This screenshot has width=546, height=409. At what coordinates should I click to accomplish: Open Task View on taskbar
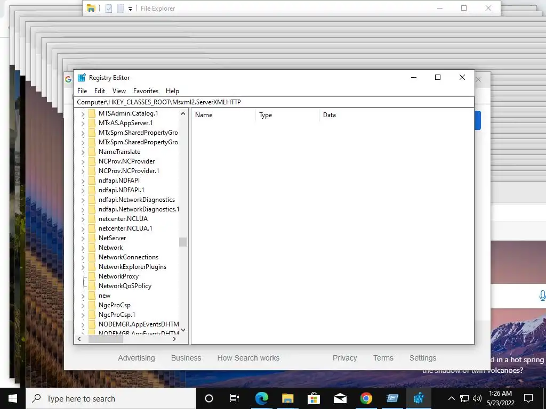click(x=235, y=398)
